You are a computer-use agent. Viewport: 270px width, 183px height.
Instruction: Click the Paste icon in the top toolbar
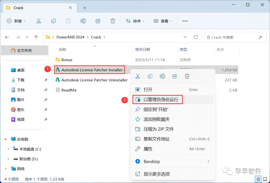point(68,21)
